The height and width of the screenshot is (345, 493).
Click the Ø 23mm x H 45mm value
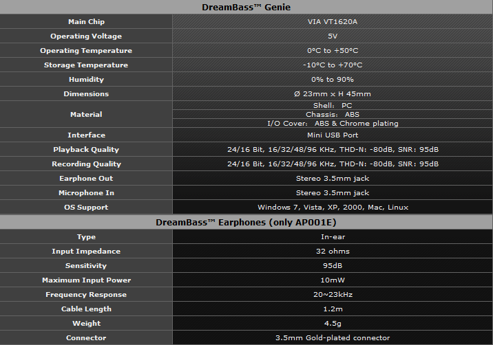[x=333, y=94]
